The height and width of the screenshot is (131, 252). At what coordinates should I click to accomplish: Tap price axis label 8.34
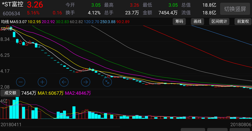[5, 39]
